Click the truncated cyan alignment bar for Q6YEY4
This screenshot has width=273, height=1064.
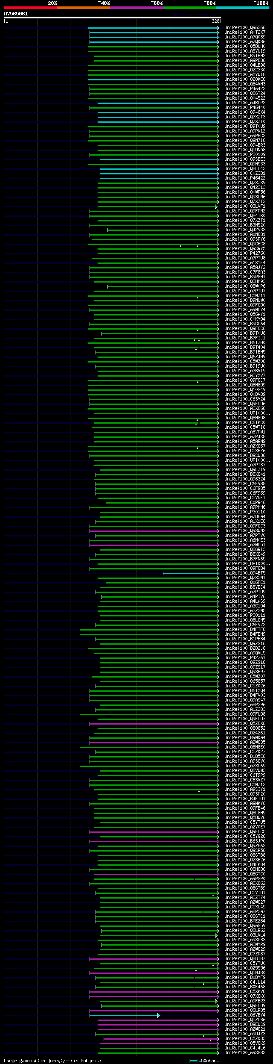(125, 1015)
